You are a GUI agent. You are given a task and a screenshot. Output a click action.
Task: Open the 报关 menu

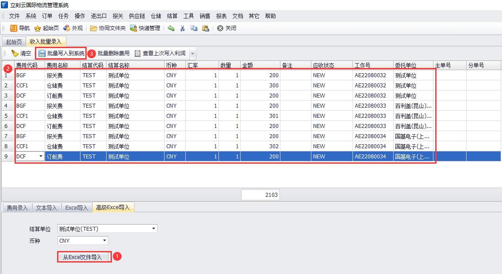(118, 16)
